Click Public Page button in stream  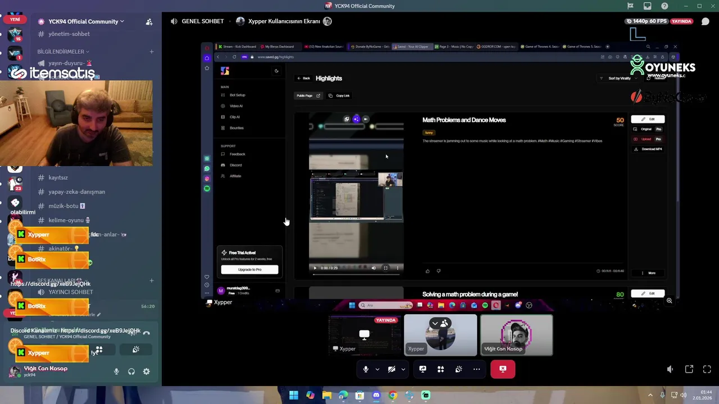[308, 95]
